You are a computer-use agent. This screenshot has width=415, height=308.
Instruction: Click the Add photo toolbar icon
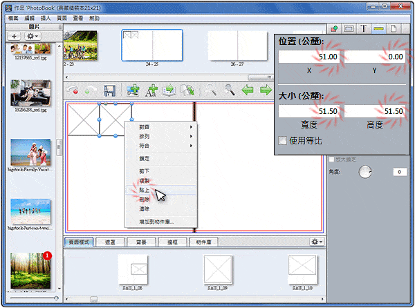click(133, 90)
